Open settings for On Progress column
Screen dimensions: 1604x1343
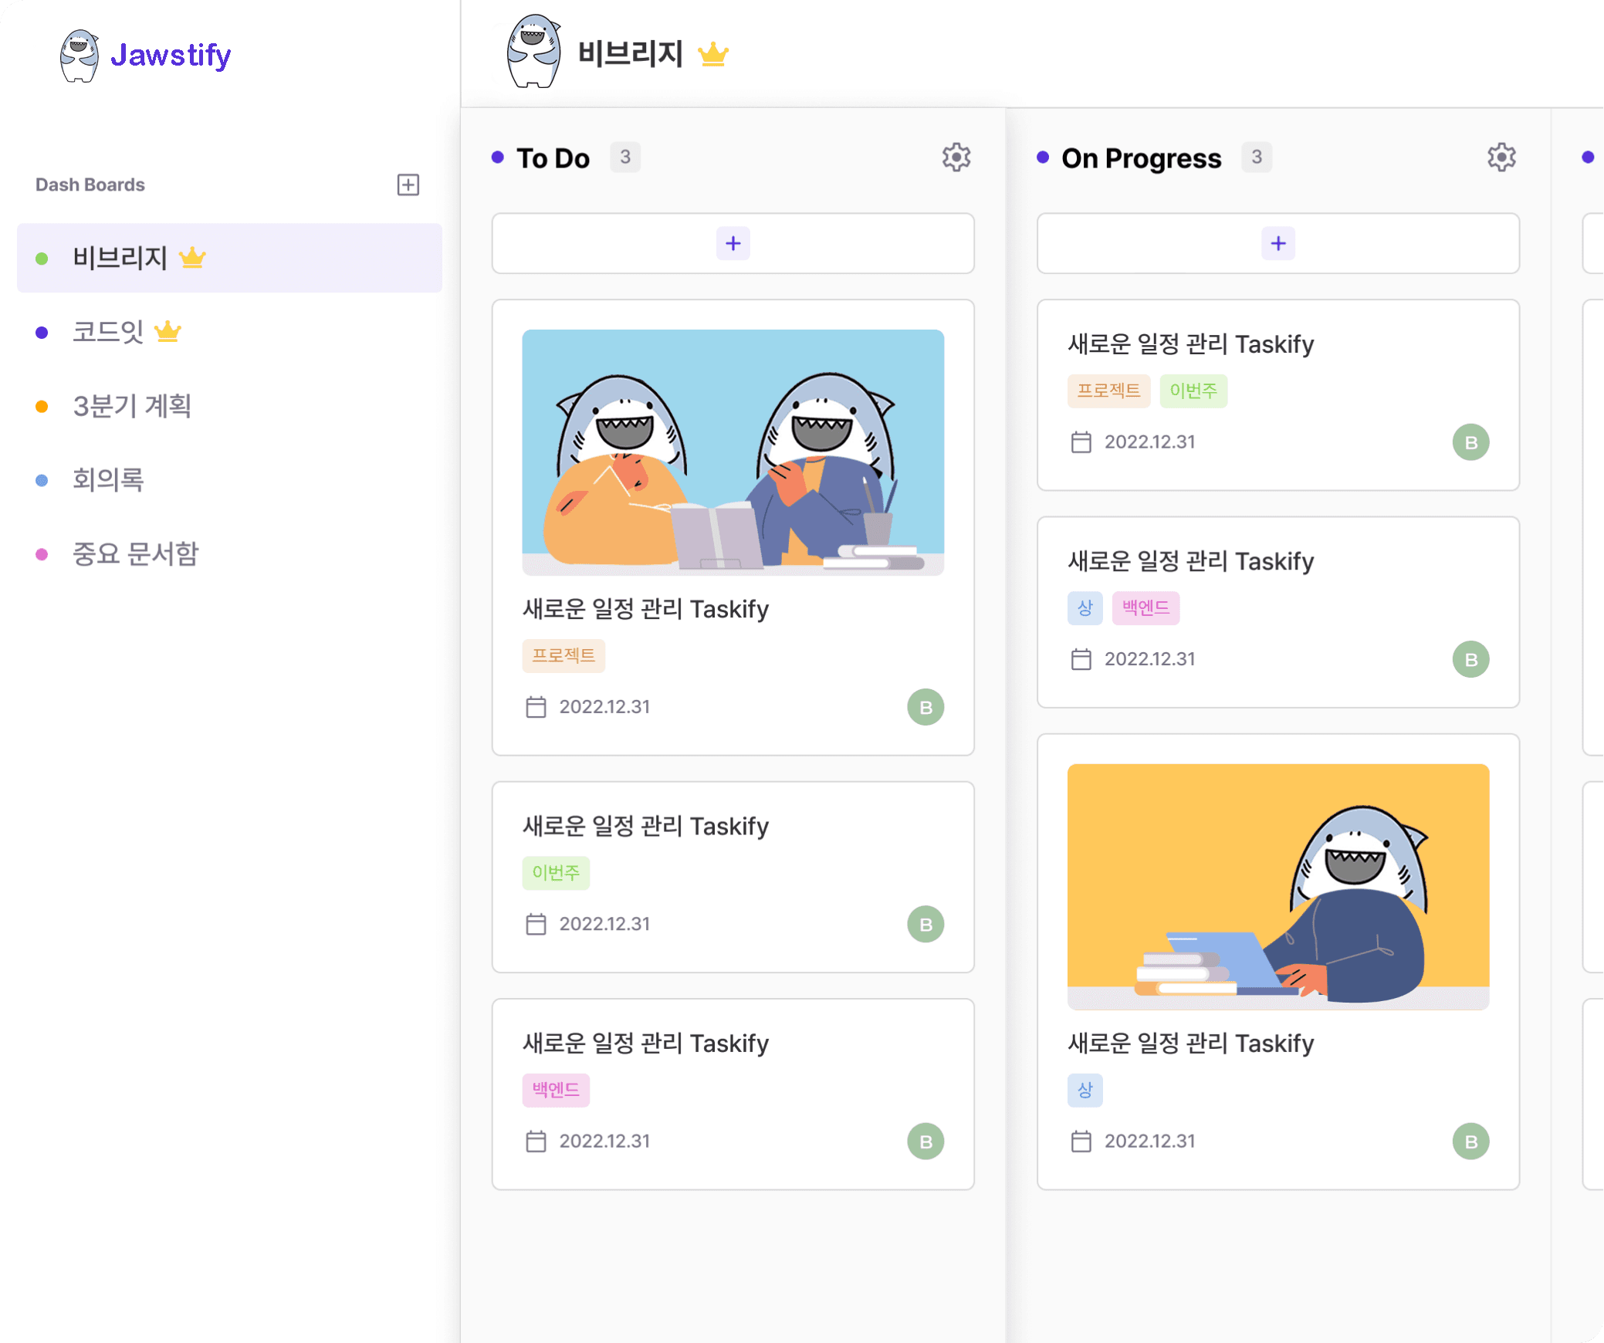pos(1503,157)
